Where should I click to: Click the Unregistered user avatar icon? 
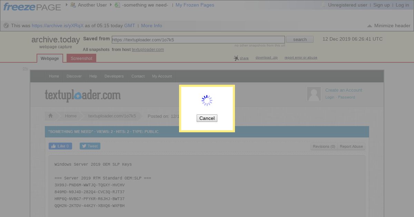[x=323, y=5]
